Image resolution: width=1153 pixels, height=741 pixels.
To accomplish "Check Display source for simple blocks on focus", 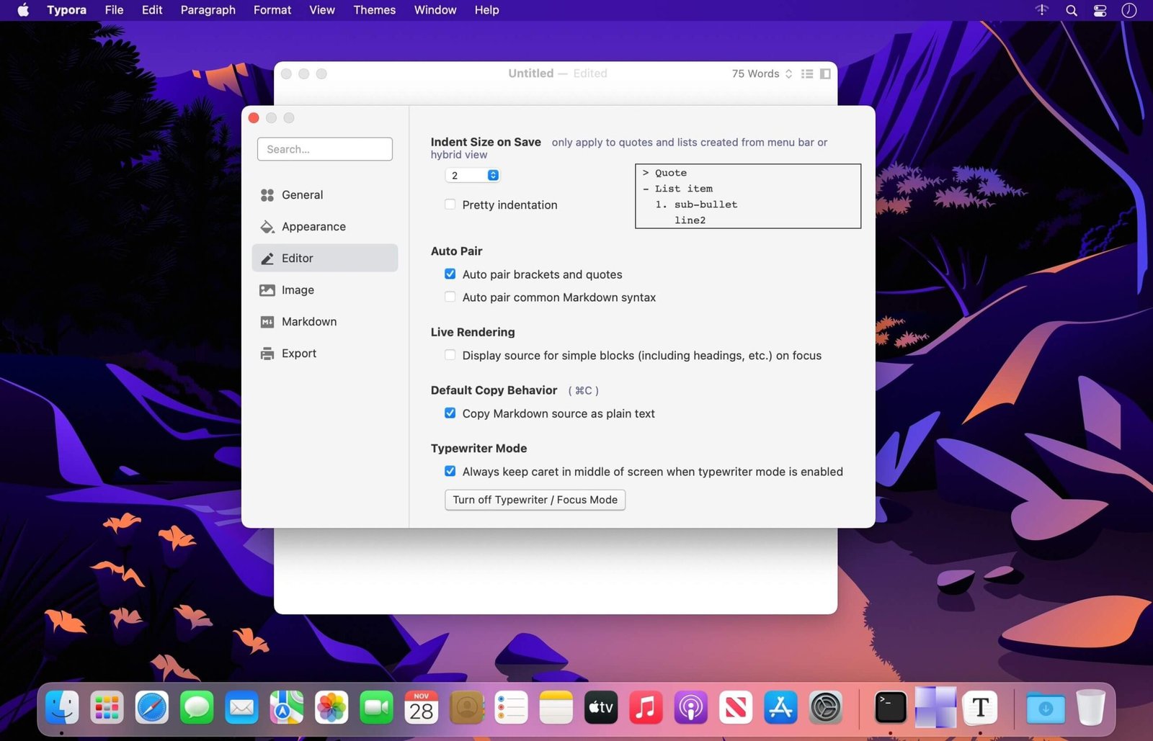I will [x=450, y=355].
